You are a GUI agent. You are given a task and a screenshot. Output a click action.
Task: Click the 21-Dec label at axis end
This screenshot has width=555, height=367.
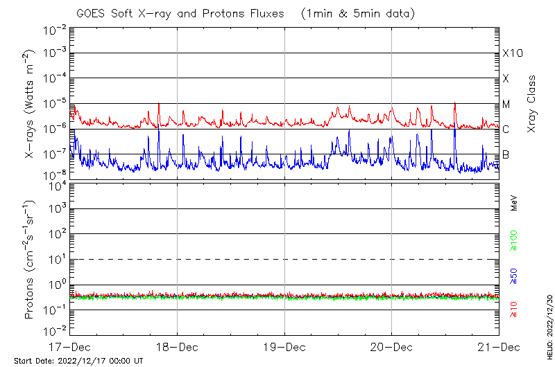(x=498, y=346)
